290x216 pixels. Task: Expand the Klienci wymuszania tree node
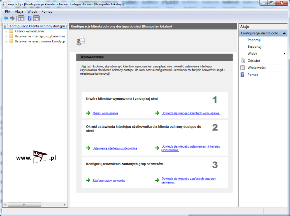tap(6, 31)
